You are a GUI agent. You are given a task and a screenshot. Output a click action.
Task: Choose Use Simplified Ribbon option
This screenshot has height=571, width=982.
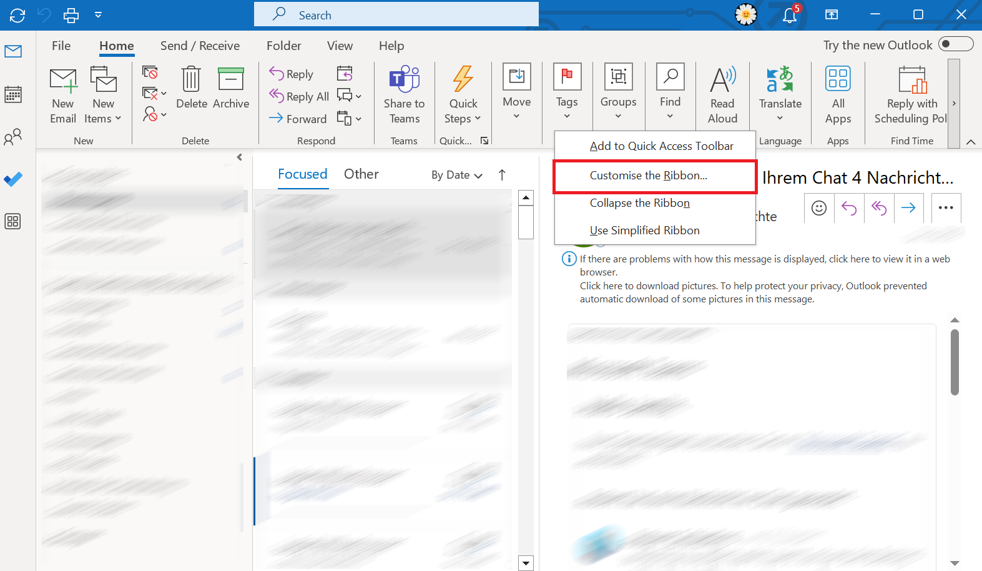(644, 231)
